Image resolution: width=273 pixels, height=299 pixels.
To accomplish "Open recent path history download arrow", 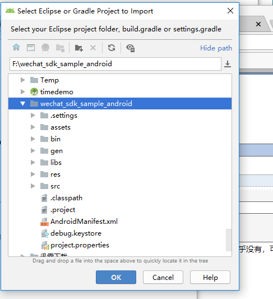I will point(228,64).
